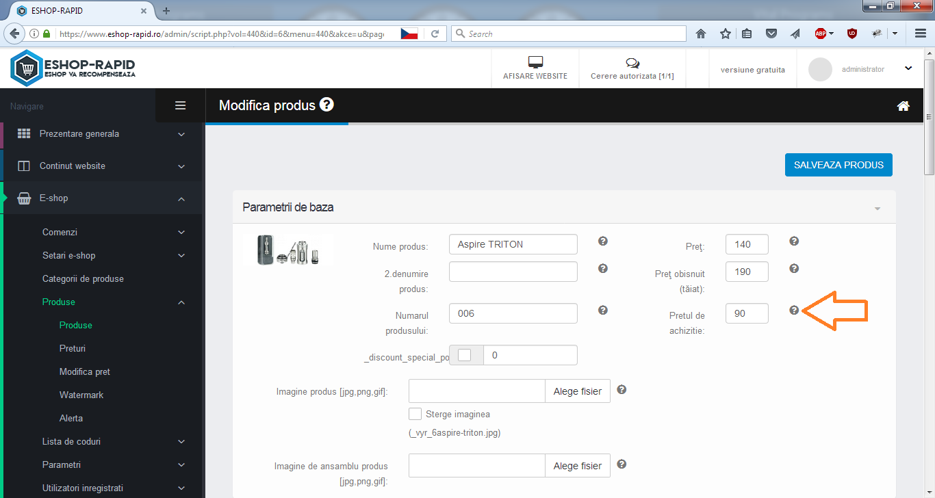Open the Adblock Plus ABP icon
935x498 pixels.
pos(820,34)
